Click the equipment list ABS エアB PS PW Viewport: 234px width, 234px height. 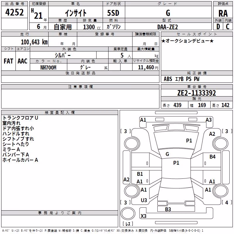point(181,79)
